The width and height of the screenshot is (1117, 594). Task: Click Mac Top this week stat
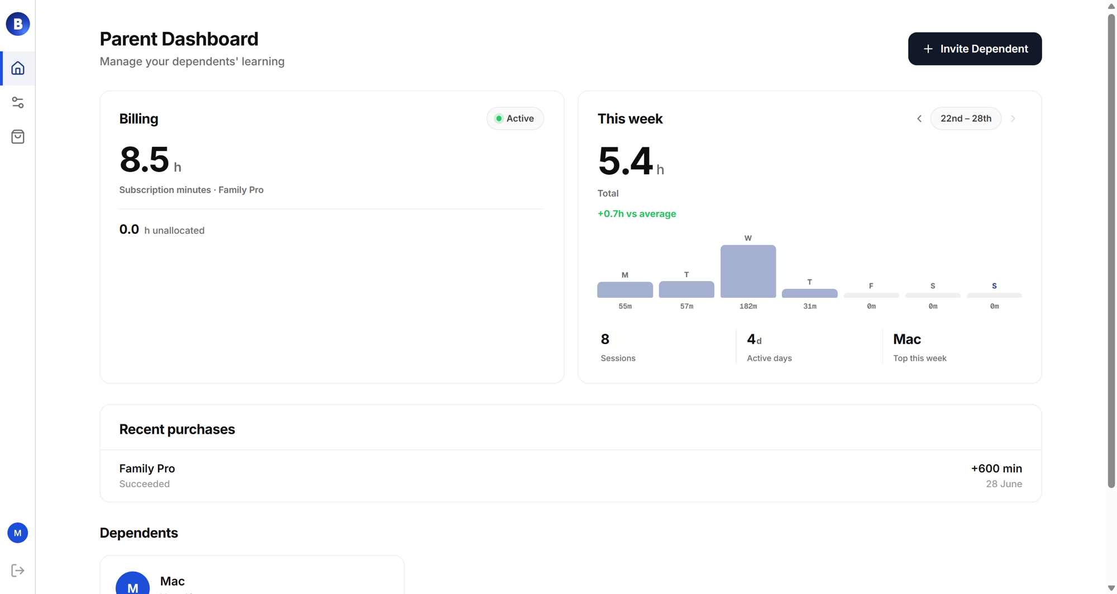[919, 347]
